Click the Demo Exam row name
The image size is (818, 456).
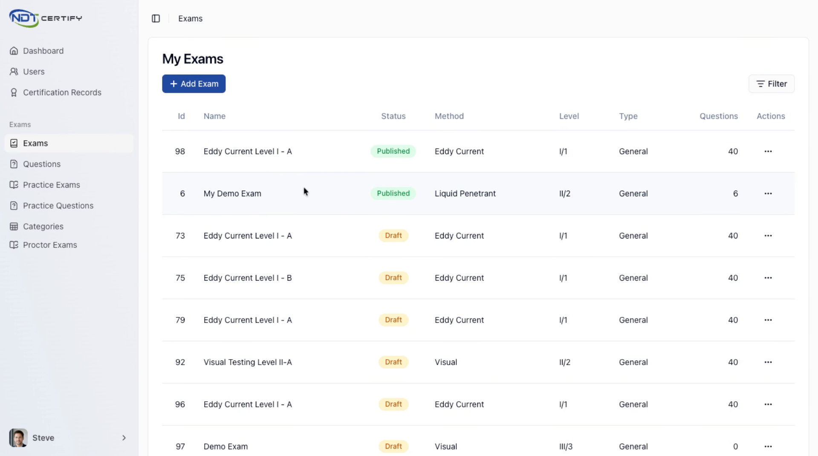[x=225, y=447]
